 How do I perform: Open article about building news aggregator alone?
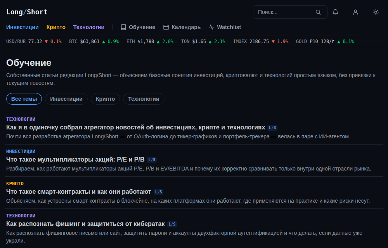click(x=135, y=127)
